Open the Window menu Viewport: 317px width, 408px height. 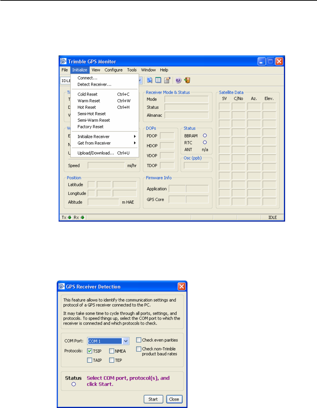click(x=148, y=70)
